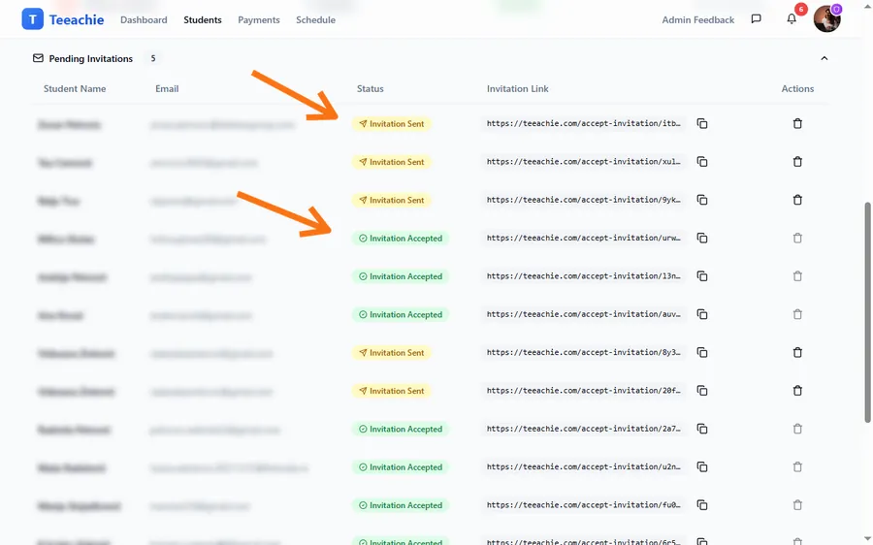Select link text ending accept-invitation/2a7…
This screenshot has width=873, height=545.
coord(584,429)
